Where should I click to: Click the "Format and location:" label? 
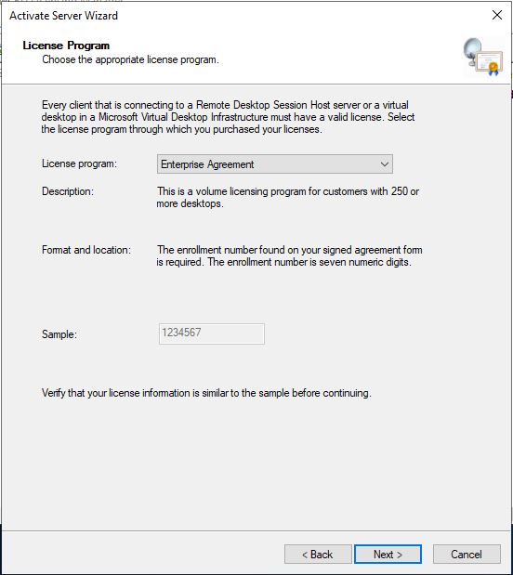pos(86,250)
